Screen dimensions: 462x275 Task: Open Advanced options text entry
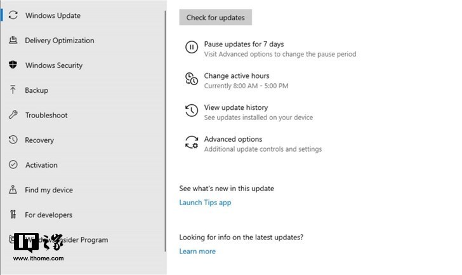233,139
